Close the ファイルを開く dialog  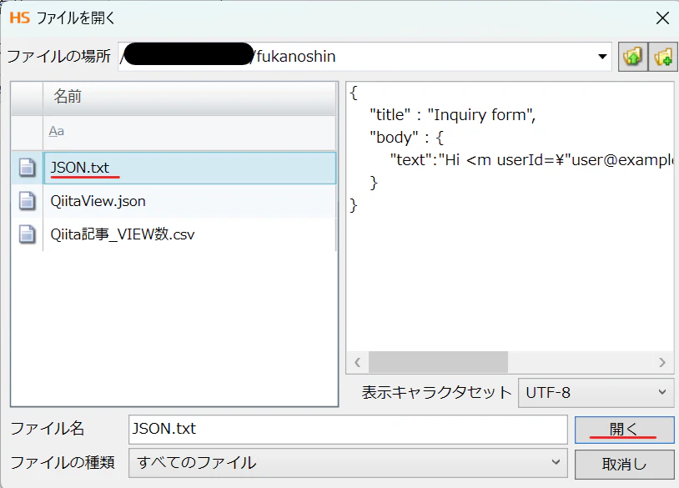pyautogui.click(x=662, y=18)
